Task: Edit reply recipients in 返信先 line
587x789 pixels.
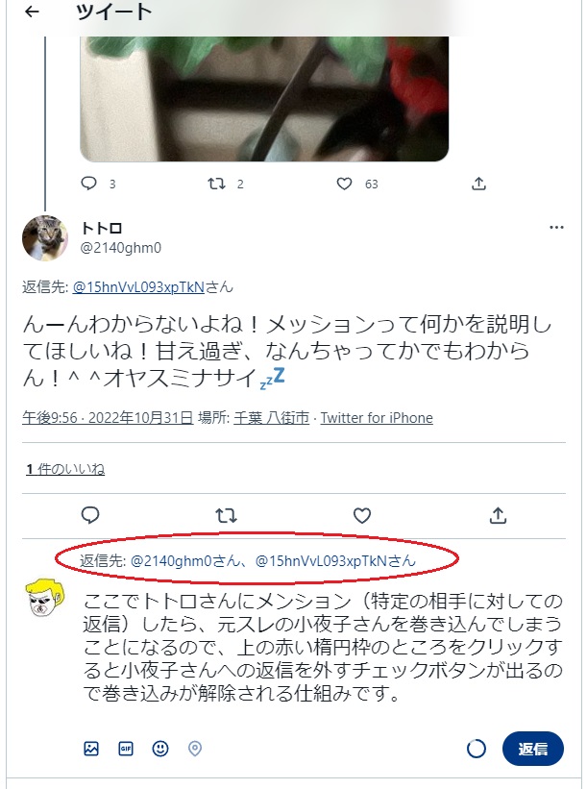Action: pyautogui.click(x=248, y=560)
